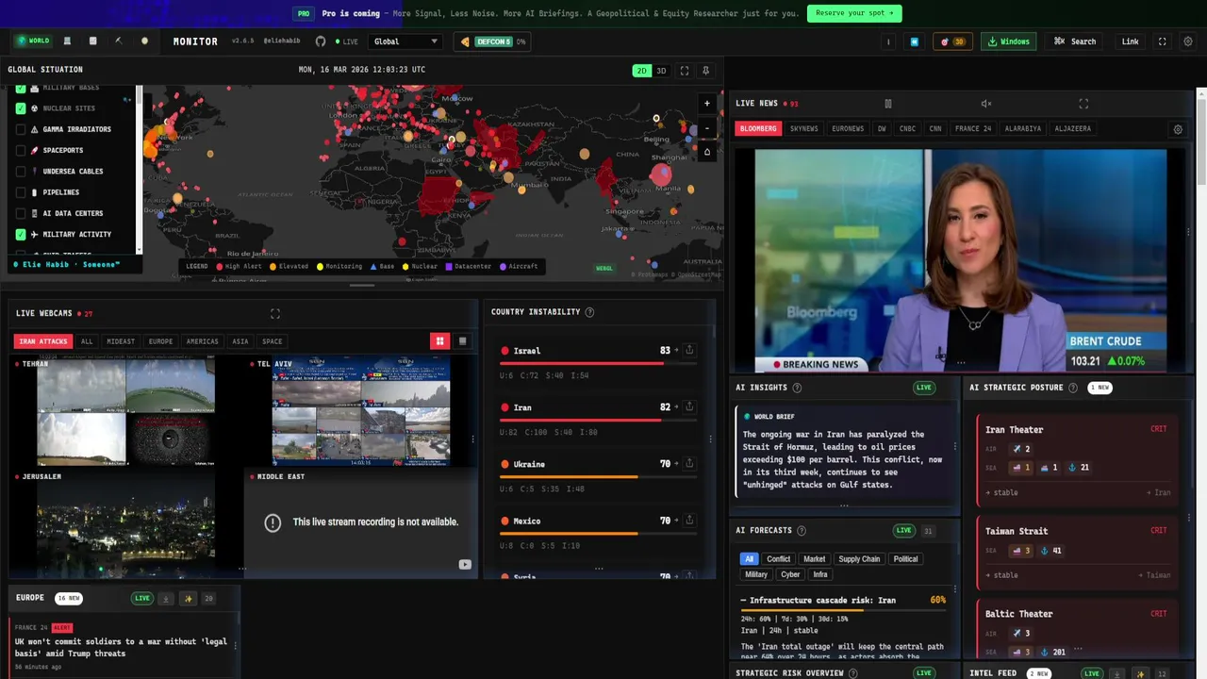This screenshot has width=1207, height=679.
Task: Switch to the CNBC channel
Action: 907,128
